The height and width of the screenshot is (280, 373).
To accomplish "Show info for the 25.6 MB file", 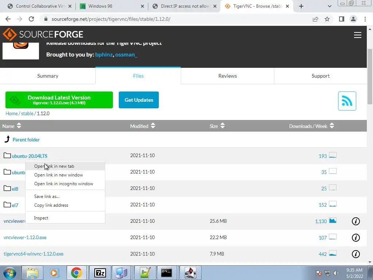I will (x=356, y=221).
